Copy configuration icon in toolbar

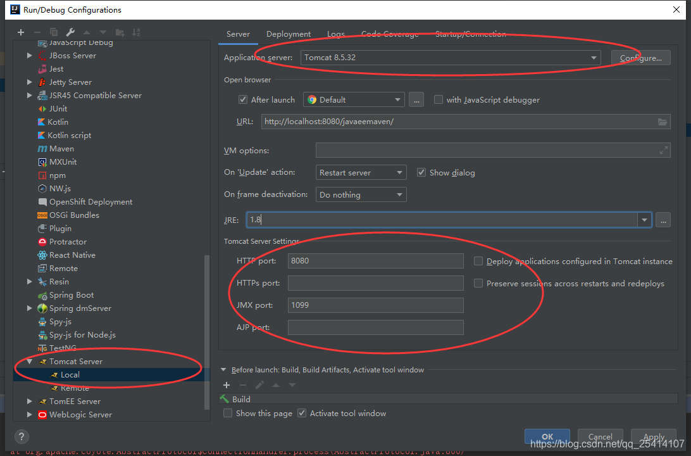(54, 32)
